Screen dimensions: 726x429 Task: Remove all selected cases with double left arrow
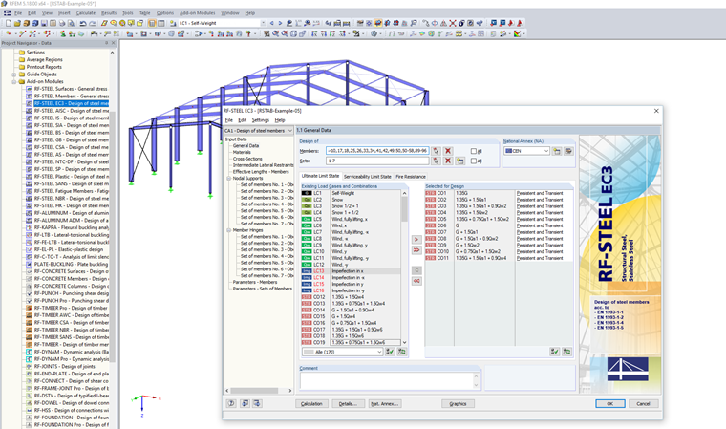[x=416, y=281]
